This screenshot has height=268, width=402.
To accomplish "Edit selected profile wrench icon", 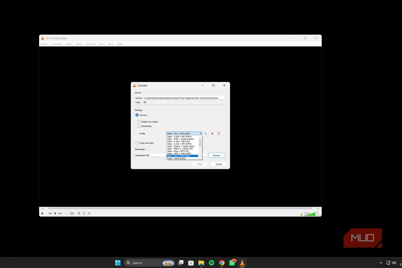I will tap(206, 134).
